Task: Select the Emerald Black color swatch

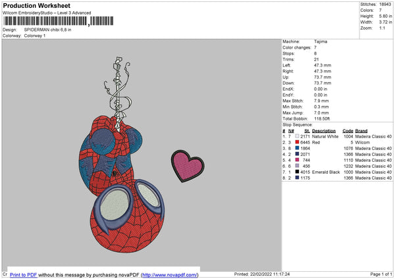Action: 297,172
